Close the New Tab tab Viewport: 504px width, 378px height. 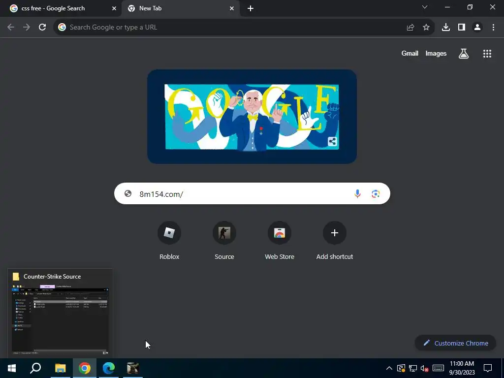point(232,8)
